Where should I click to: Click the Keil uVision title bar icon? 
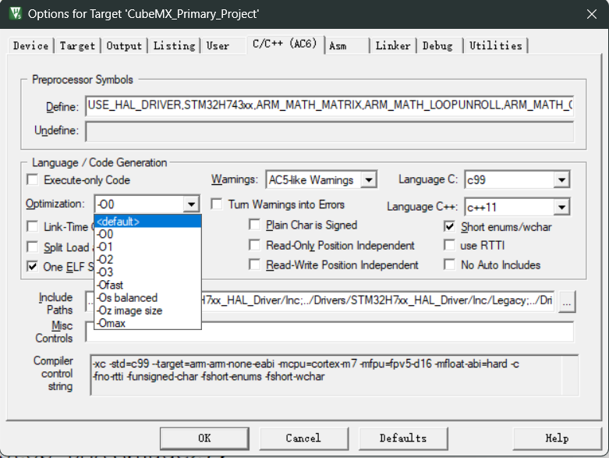coord(16,13)
